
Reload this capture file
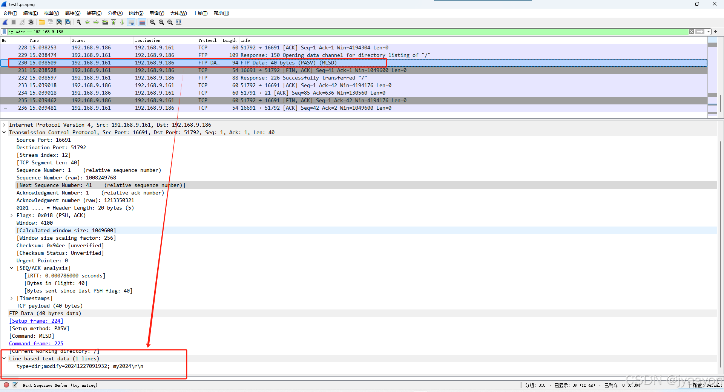click(x=68, y=22)
